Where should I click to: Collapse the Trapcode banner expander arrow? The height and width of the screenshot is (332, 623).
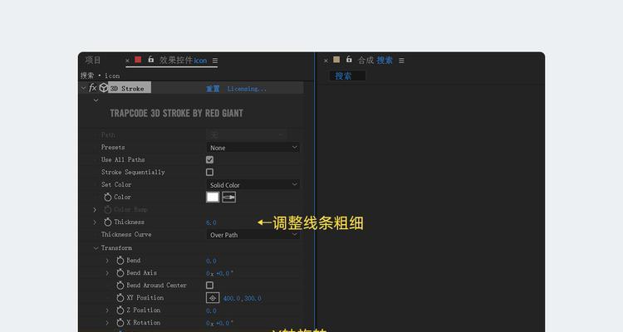click(96, 100)
